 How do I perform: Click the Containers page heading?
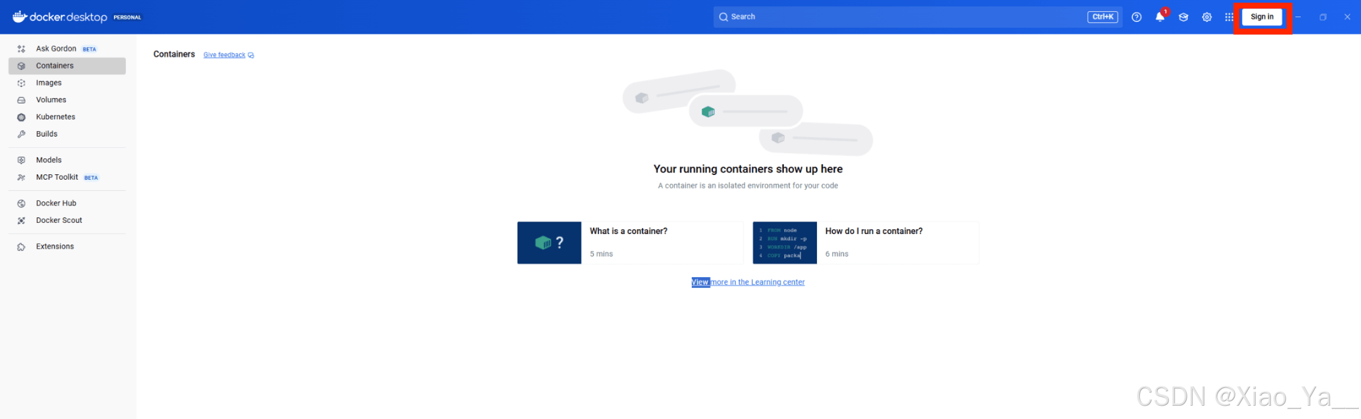pyautogui.click(x=174, y=54)
